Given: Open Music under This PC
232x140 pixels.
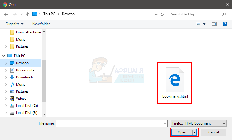Looking at the screenshot, I should coord(18,84).
